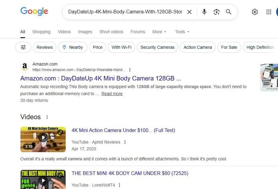Click the magnifying glass to search
The image size is (278, 189).
229,12
